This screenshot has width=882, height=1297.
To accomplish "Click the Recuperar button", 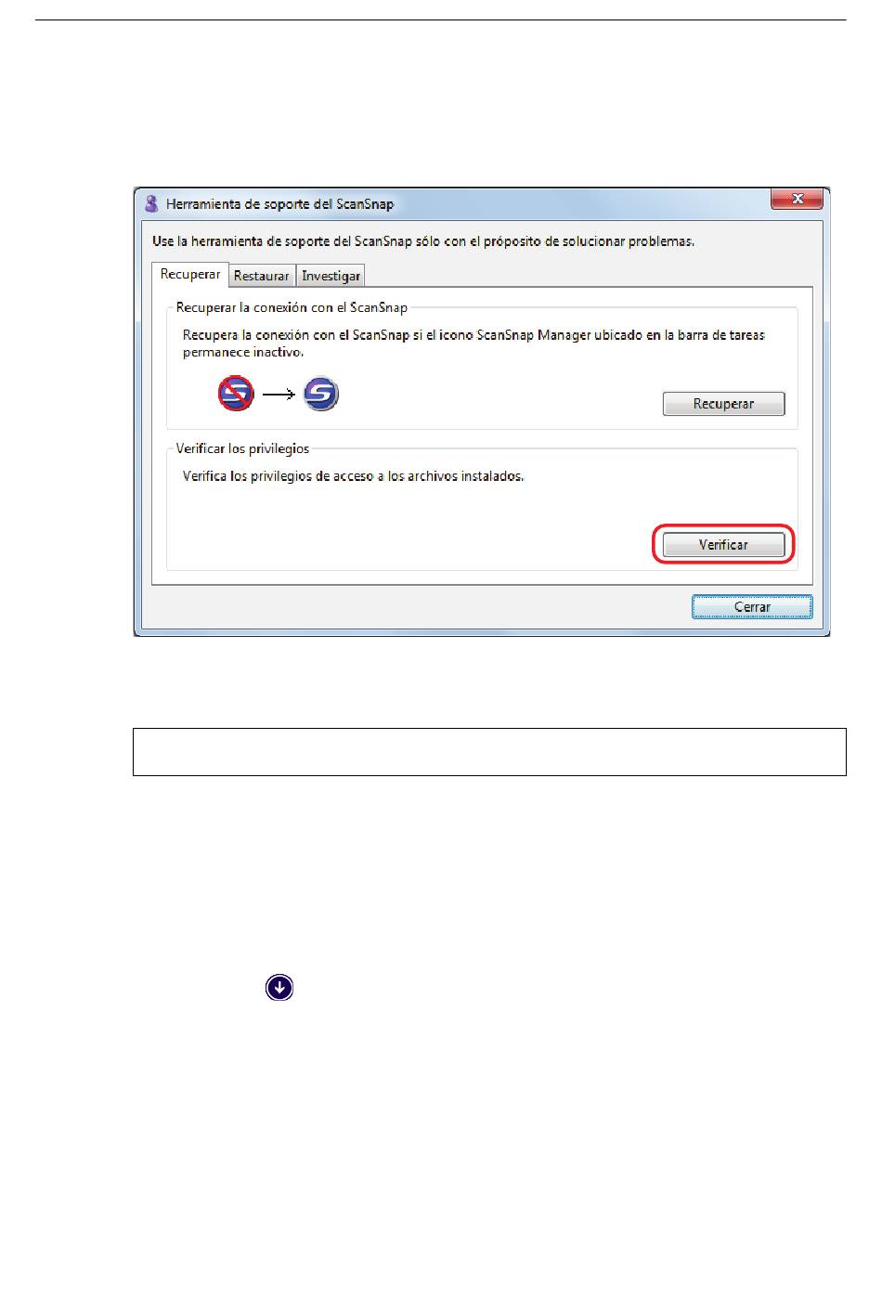I will [723, 404].
